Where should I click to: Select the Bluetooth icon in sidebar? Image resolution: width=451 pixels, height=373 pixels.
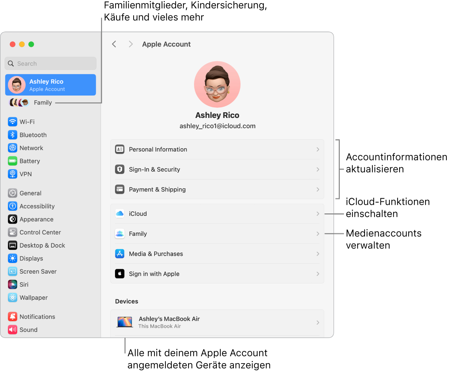coord(13,135)
